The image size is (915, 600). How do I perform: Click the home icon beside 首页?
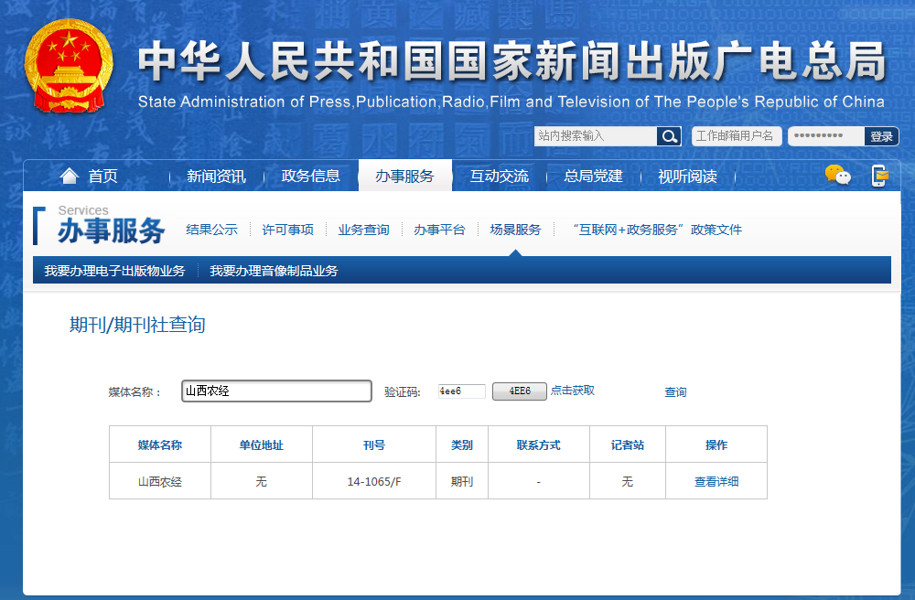click(x=70, y=176)
